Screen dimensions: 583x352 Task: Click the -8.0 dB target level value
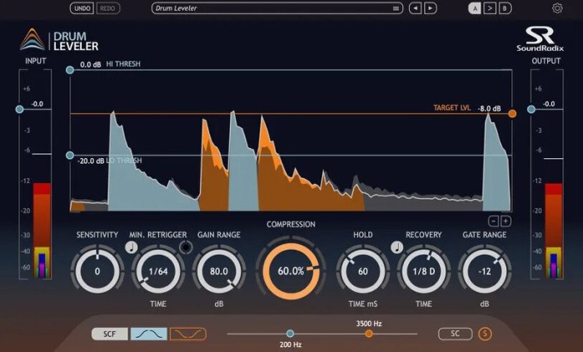(x=490, y=108)
